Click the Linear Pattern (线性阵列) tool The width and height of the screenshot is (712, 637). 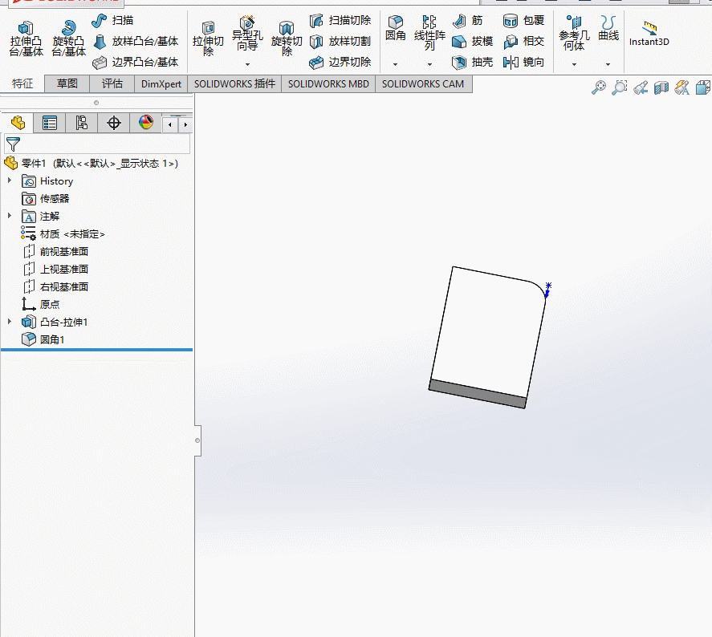(x=429, y=33)
